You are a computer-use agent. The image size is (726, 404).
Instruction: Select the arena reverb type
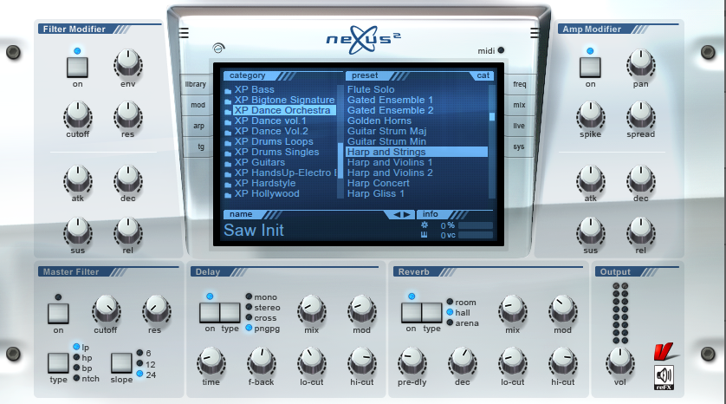pyautogui.click(x=463, y=323)
